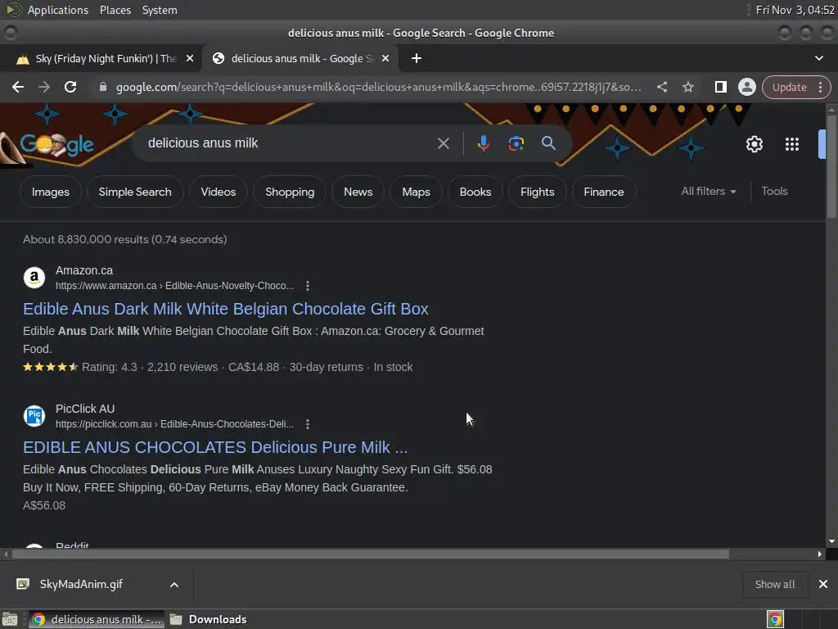
Task: Click the clock showing Fri Nov 3
Action: (795, 10)
